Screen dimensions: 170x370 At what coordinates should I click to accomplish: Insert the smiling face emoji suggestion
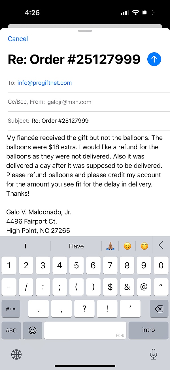pos(127,246)
